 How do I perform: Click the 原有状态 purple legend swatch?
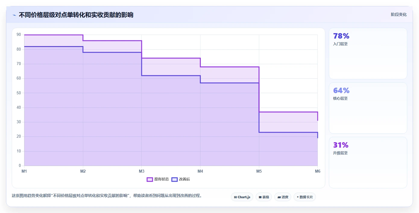click(150, 179)
